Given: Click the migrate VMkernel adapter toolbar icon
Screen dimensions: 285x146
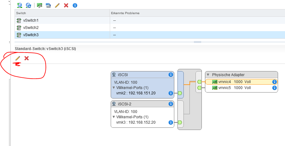Looking at the screenshot, I should click(48, 5).
